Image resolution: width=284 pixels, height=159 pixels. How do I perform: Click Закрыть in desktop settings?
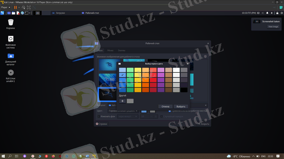pos(203,124)
